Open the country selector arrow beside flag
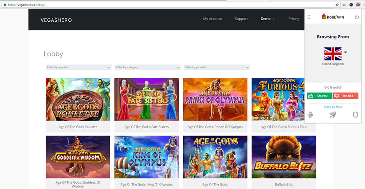This screenshot has height=189, width=365. point(346,52)
